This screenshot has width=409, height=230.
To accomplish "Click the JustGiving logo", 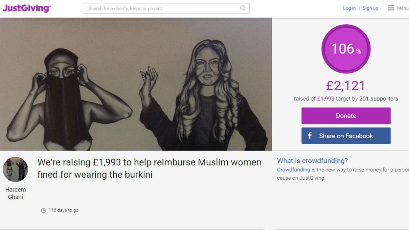I will [27, 8].
